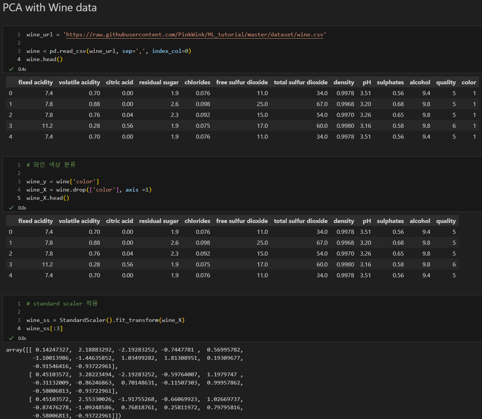Click the wine.head() code line
Screen dimensions: 482x419
click(45, 59)
